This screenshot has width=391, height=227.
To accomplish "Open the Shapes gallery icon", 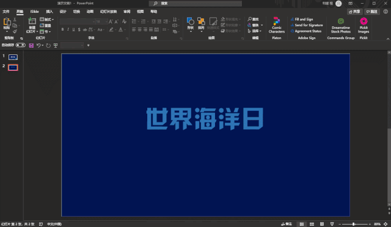I will 190,21.
